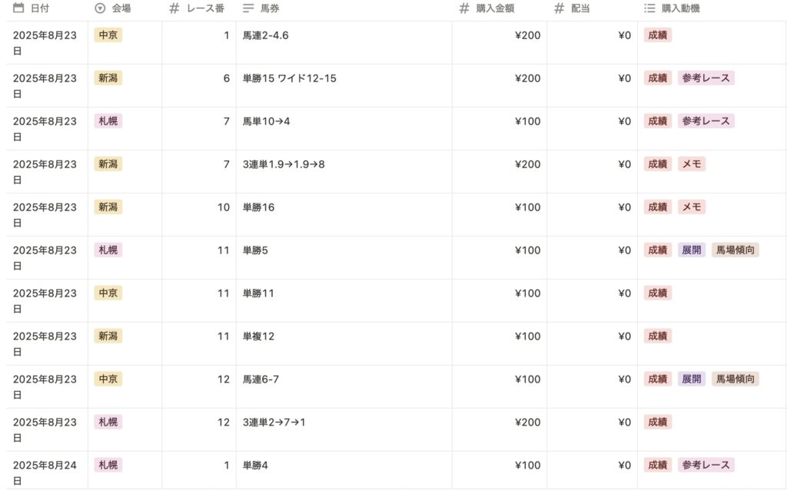The width and height of the screenshot is (787, 490).
Task: Click the select-type icon beside 会場 header
Action: tap(100, 8)
